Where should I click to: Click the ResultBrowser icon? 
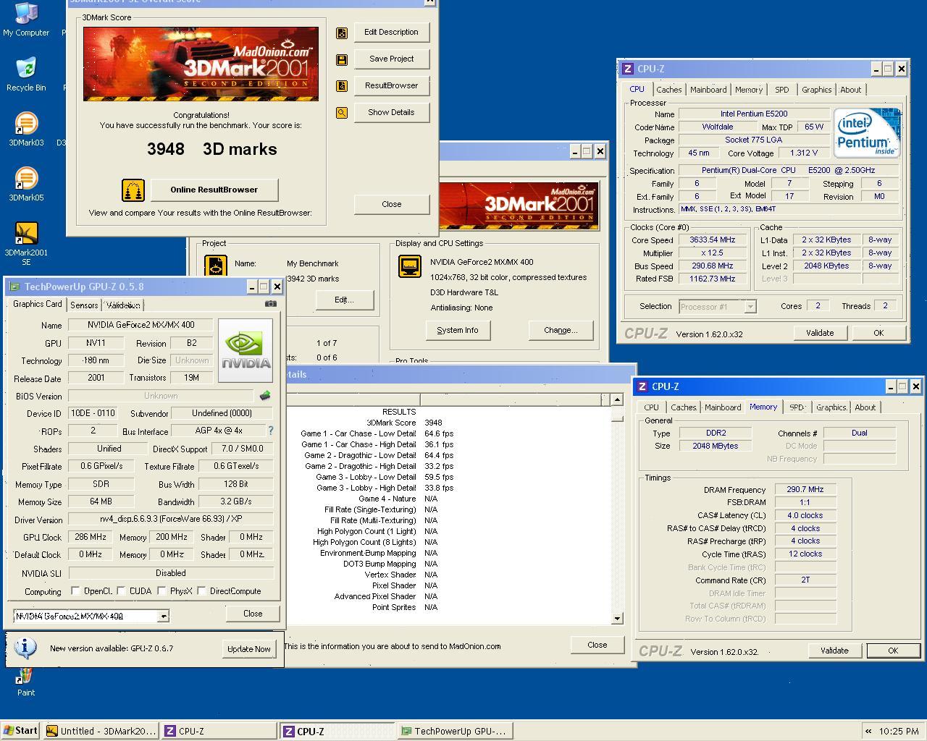pyautogui.click(x=342, y=86)
